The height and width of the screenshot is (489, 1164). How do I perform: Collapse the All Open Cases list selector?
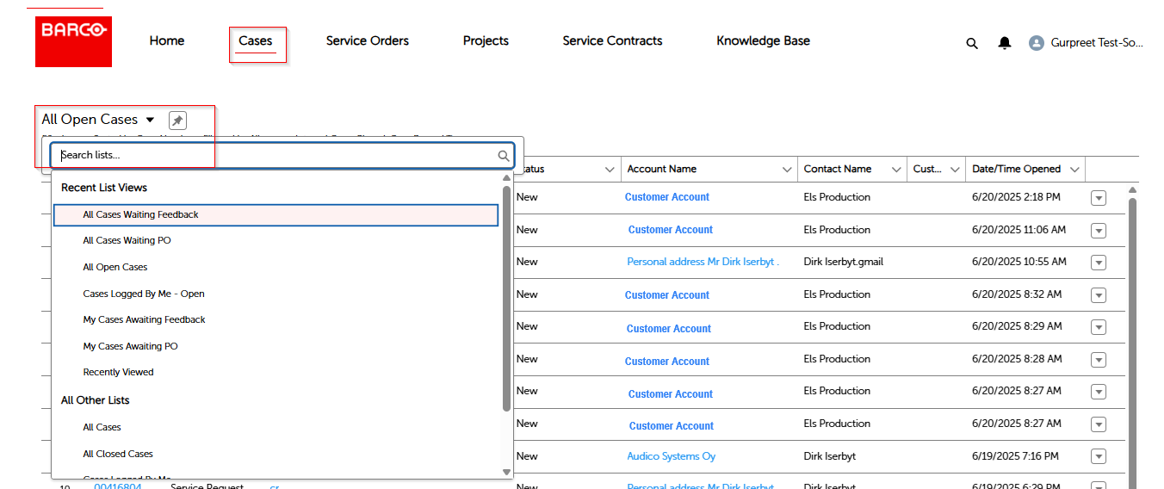click(150, 120)
